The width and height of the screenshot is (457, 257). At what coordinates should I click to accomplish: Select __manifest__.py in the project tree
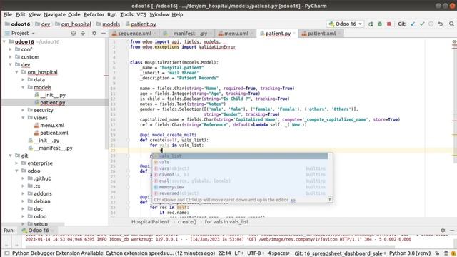pyautogui.click(x=53, y=148)
